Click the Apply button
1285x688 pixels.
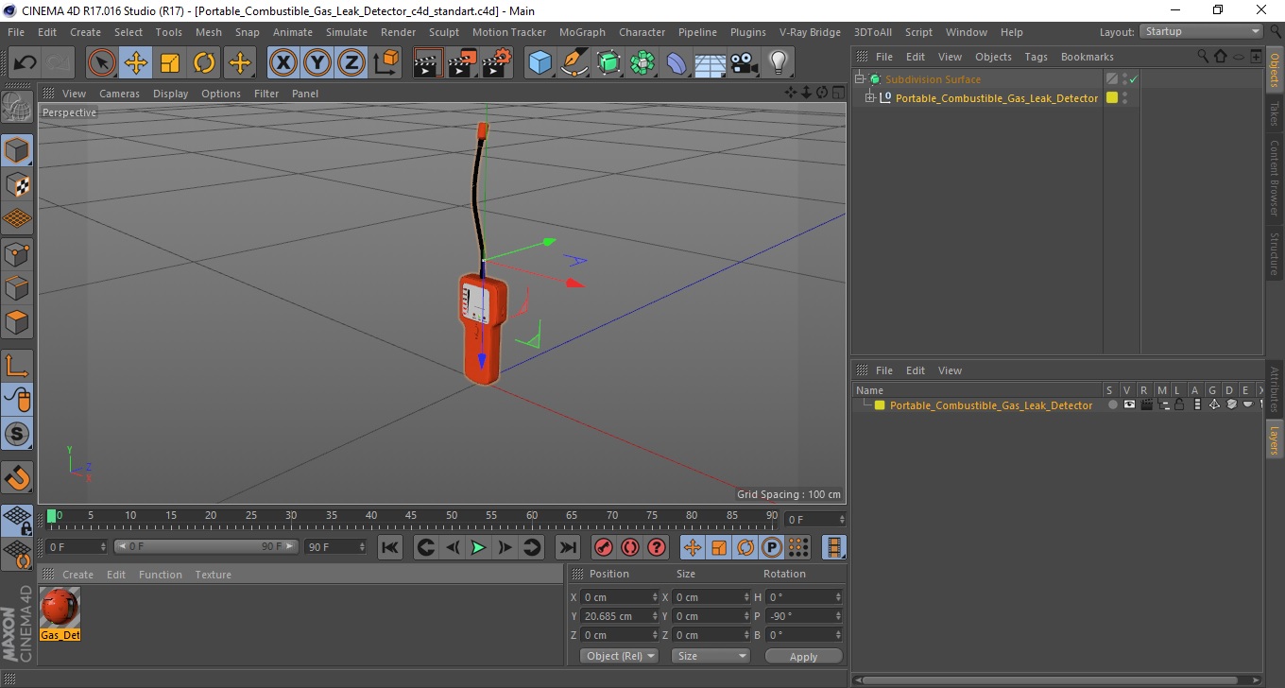point(803,657)
